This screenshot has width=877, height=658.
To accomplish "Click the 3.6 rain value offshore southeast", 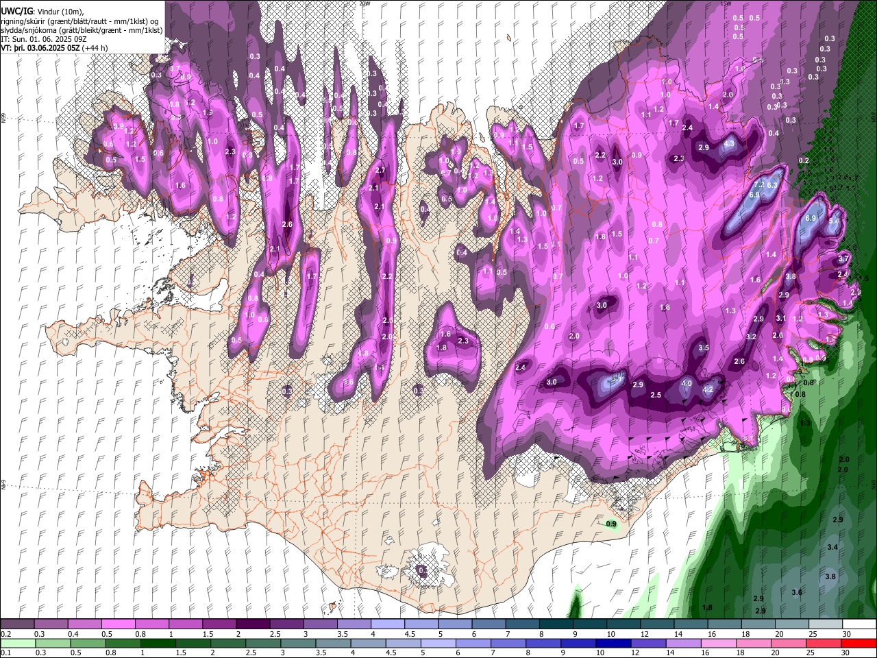I will 797,592.
